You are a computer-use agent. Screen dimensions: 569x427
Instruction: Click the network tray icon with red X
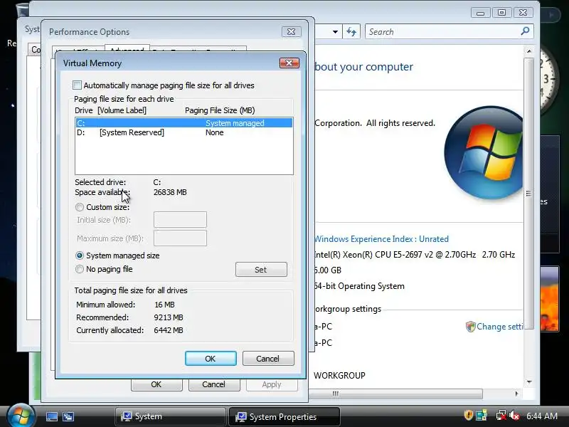pyautogui.click(x=501, y=416)
